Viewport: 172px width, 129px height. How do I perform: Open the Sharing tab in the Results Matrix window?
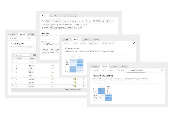tap(96, 40)
